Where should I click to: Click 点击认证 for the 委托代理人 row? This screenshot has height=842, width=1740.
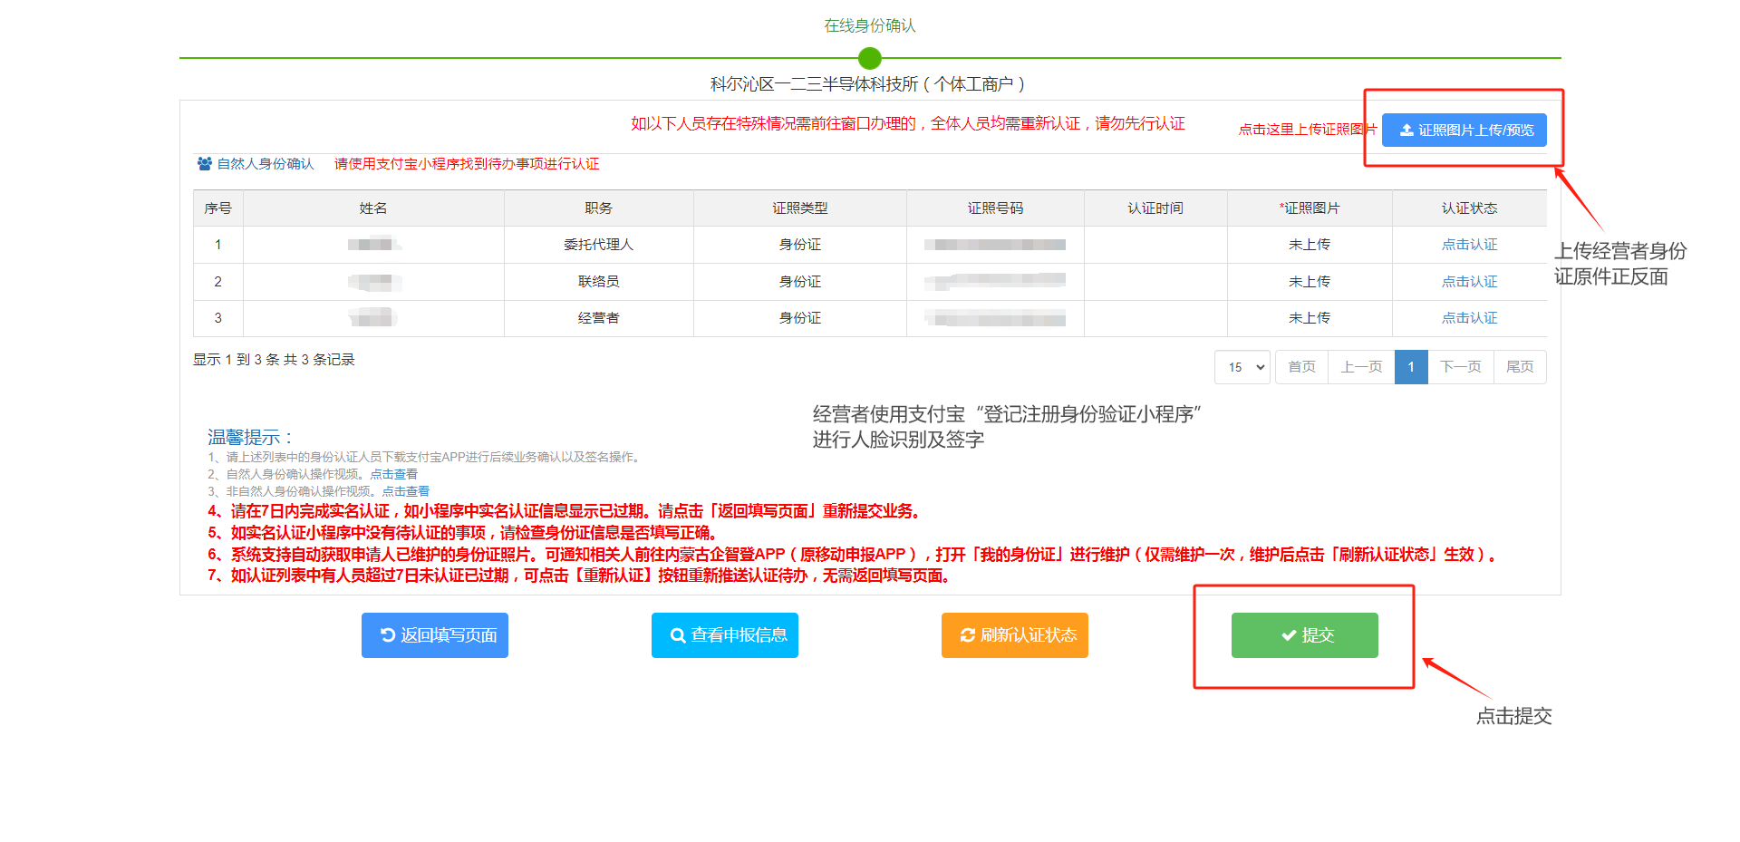coord(1469,245)
